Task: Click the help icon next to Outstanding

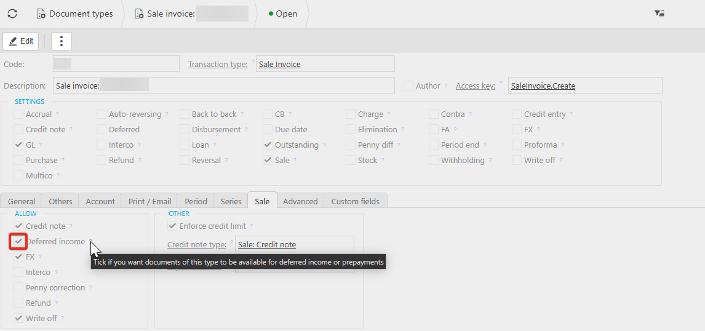Action: 324,145
